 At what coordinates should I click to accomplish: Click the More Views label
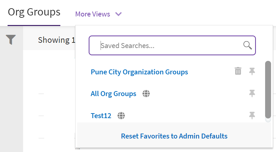[93, 14]
